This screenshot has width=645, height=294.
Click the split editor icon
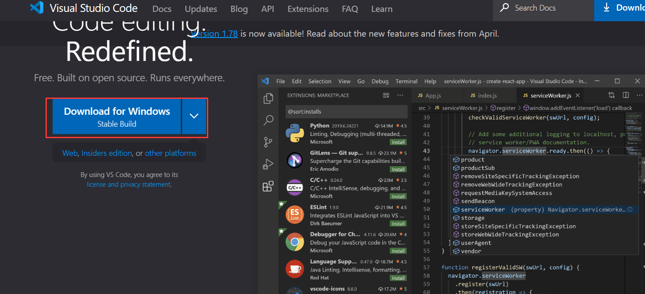pyautogui.click(x=626, y=95)
